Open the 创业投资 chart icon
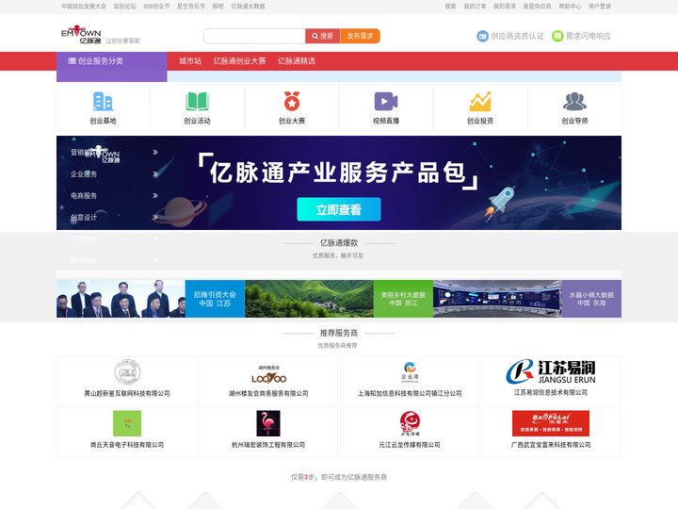Viewport: 678px width, 509px height. tap(480, 102)
